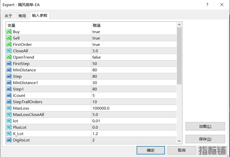Click the boolean icon beside Sell
Viewport: 230px width, 157px height.
pyautogui.click(x=9, y=38)
